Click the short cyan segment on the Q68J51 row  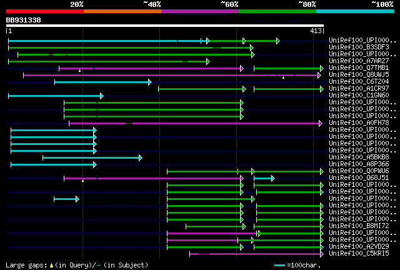[264, 178]
